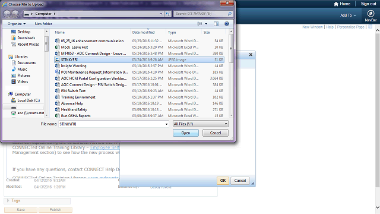Open the Change your view icon
This screenshot has width=380, height=214.
point(199,24)
